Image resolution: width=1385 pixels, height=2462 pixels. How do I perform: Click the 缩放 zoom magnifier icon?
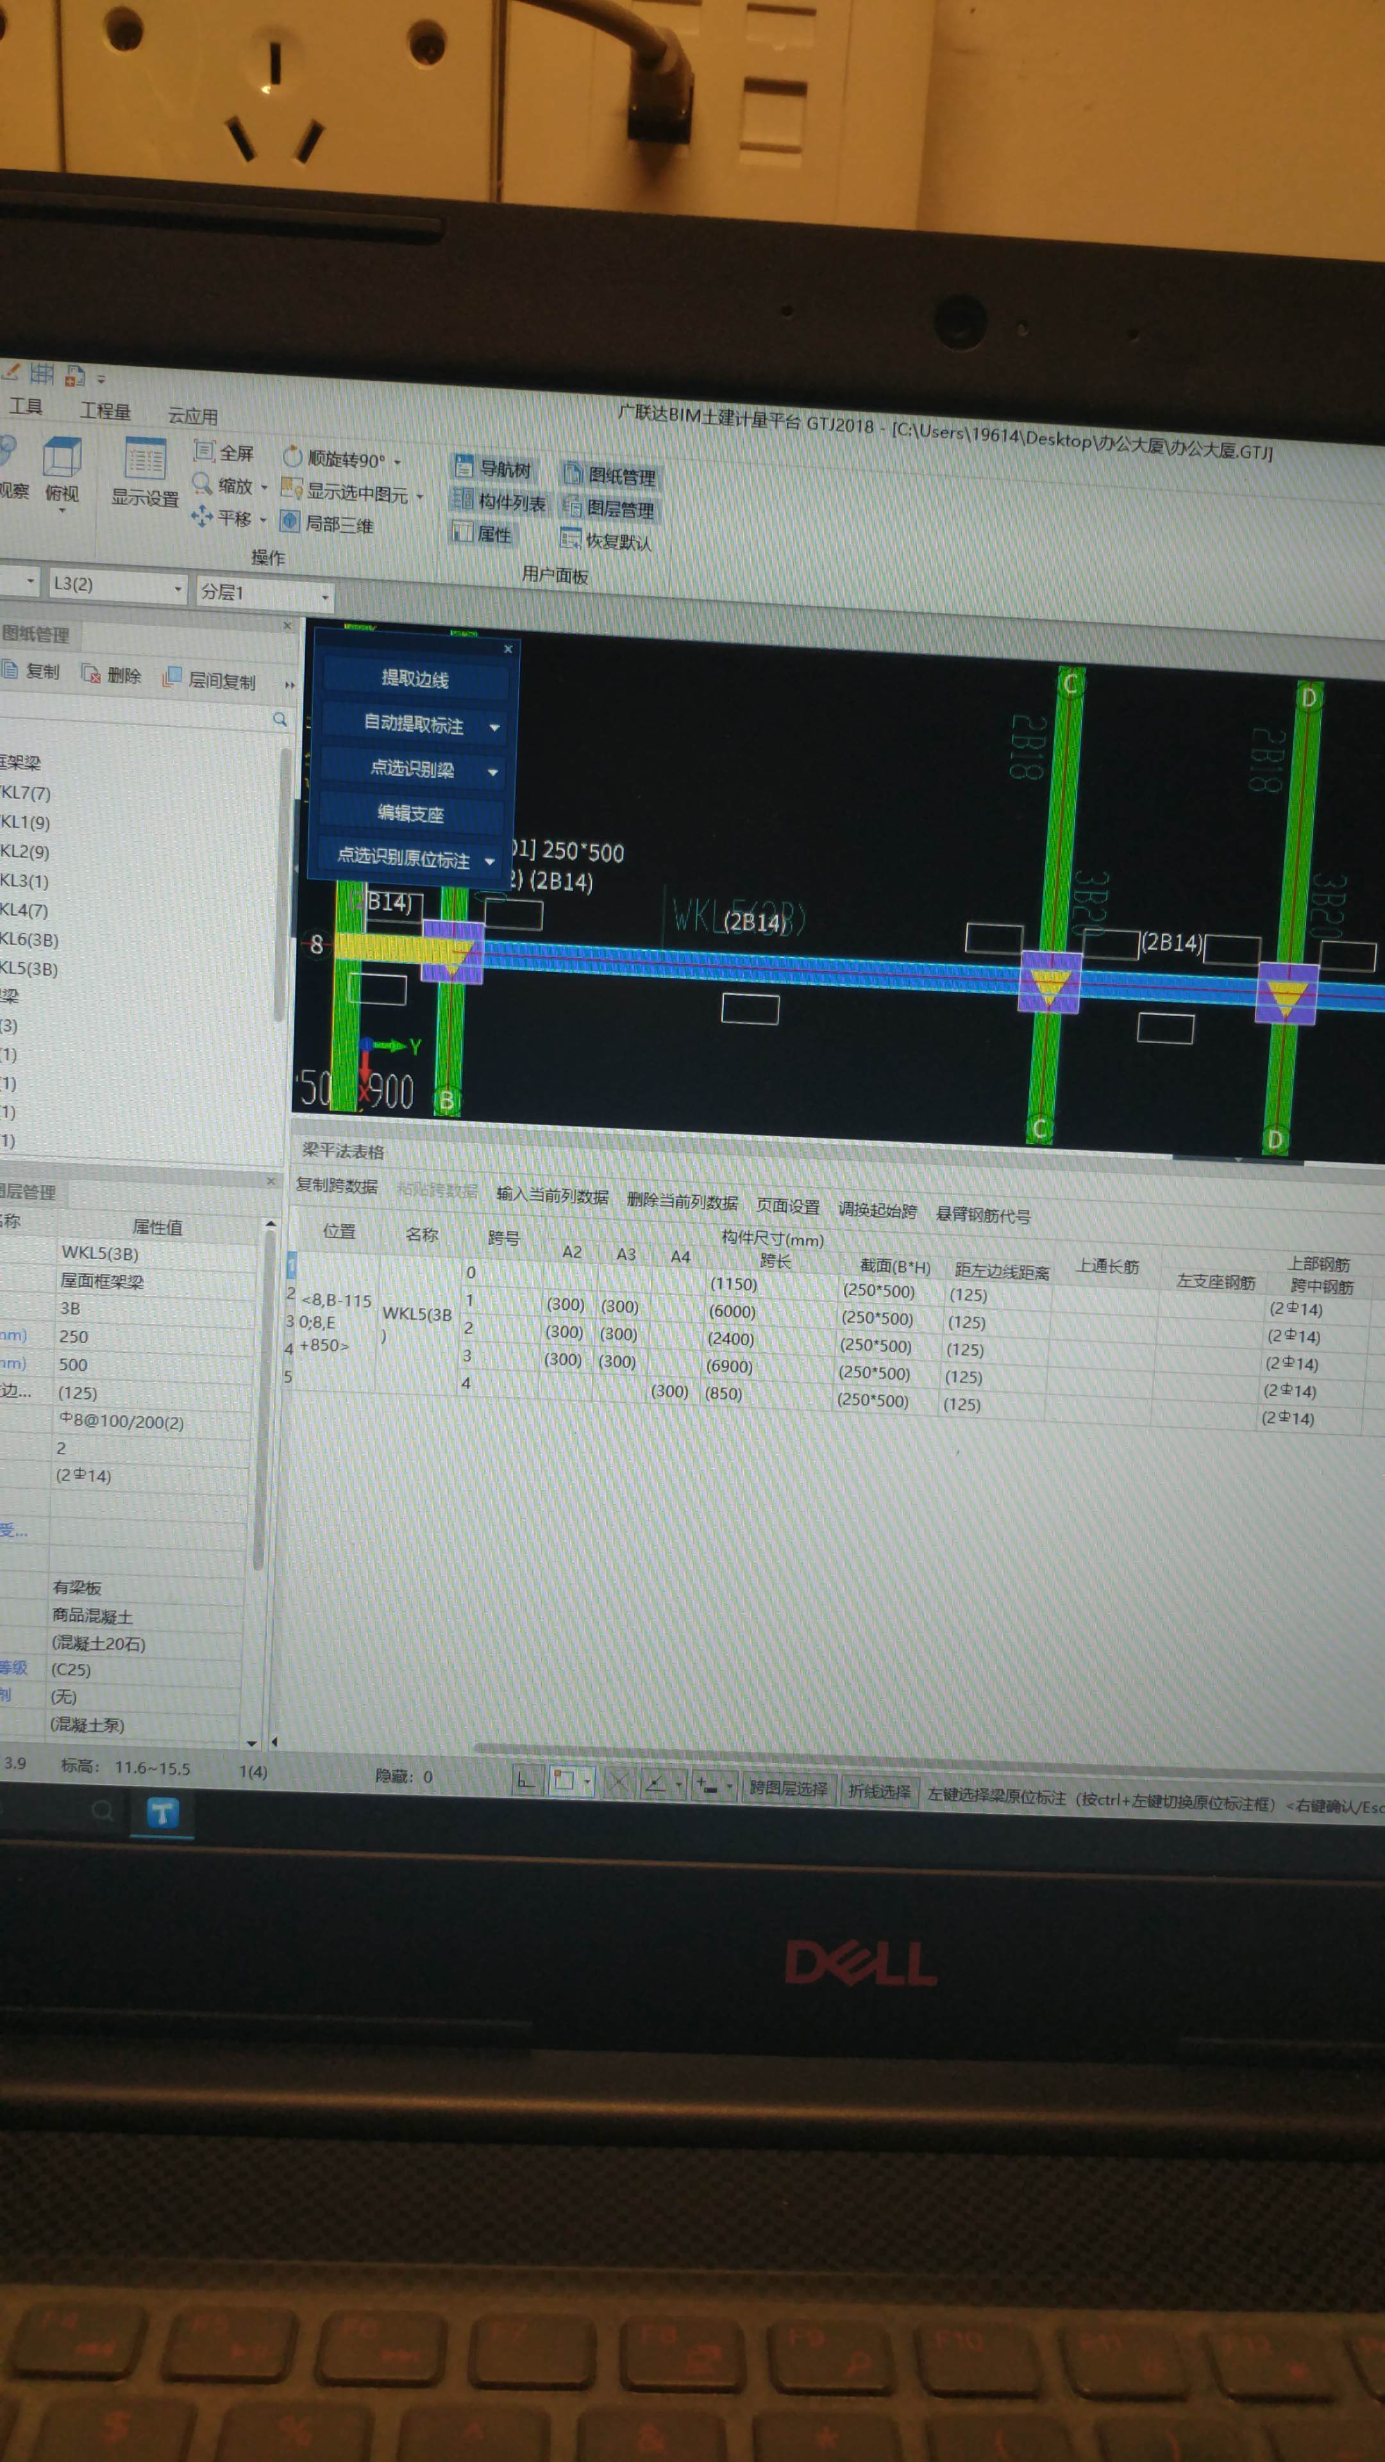coord(202,483)
